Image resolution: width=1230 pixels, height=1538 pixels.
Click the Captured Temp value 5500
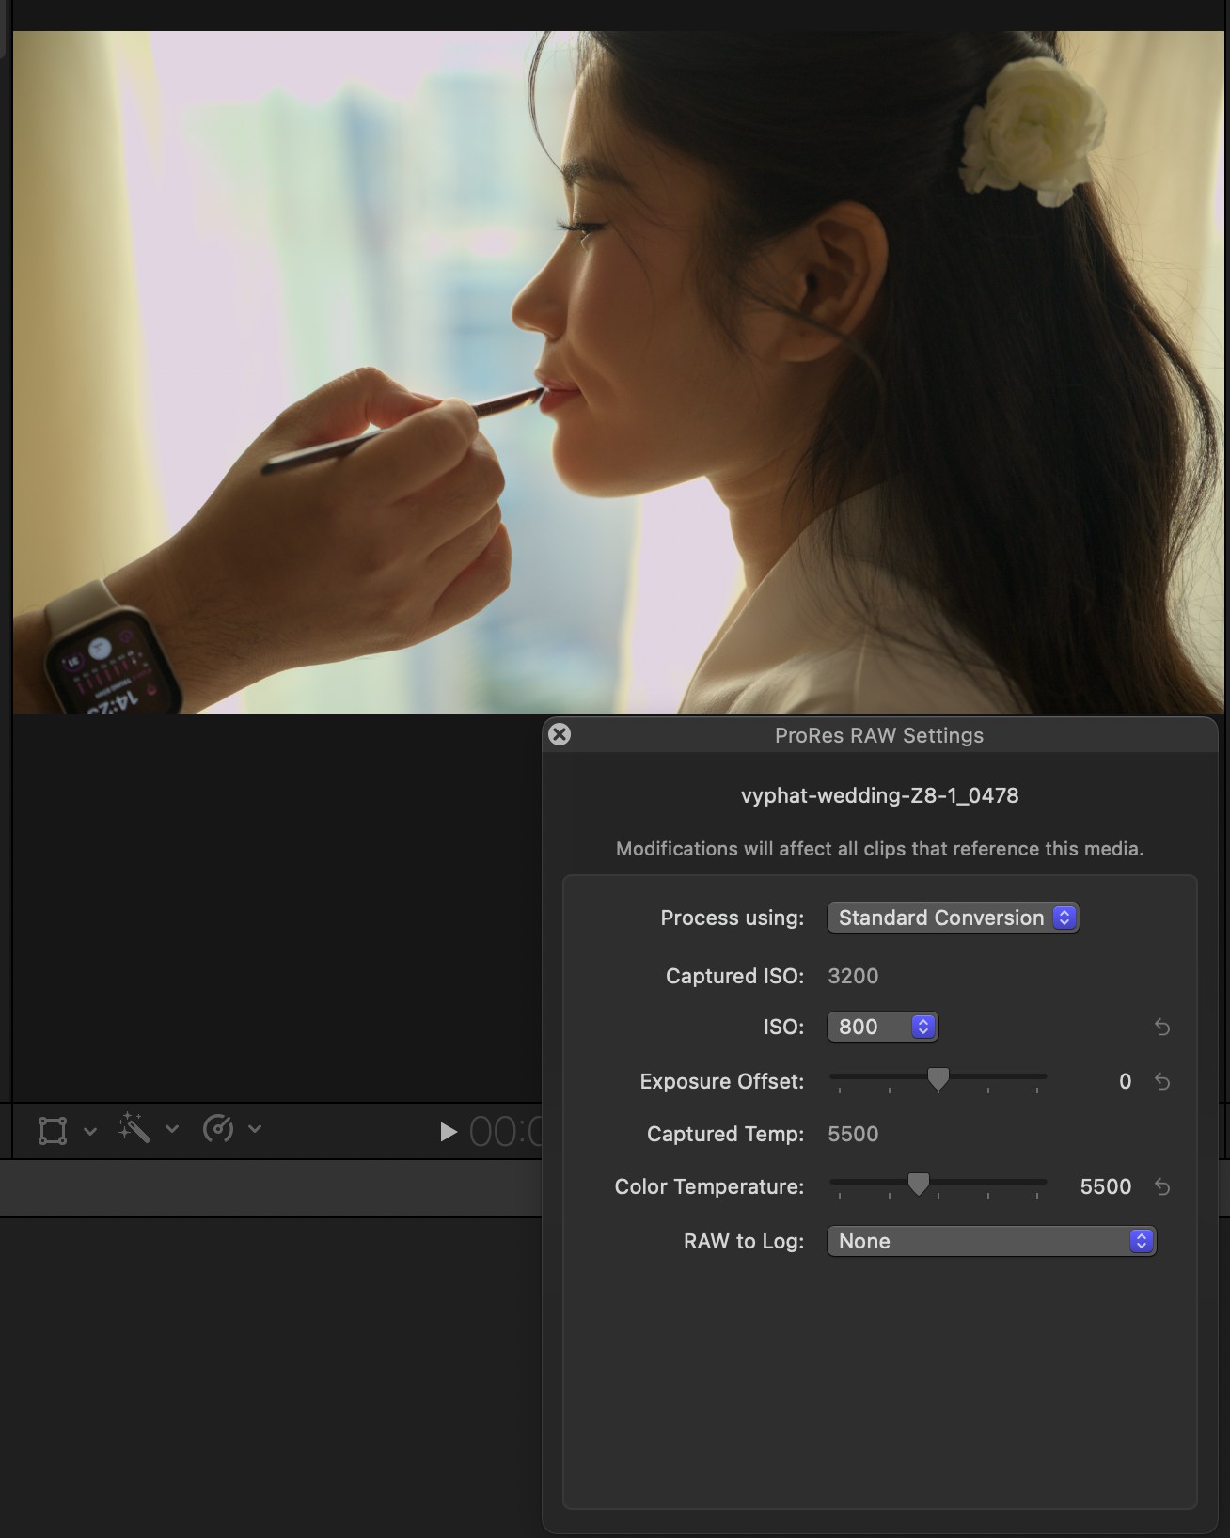pos(853,1134)
